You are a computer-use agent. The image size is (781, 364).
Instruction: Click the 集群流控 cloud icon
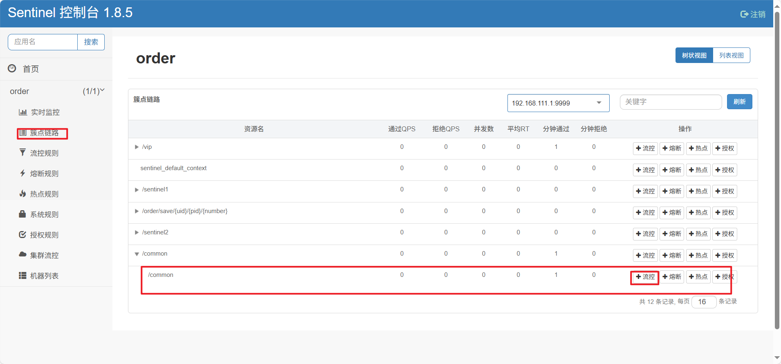click(x=22, y=254)
